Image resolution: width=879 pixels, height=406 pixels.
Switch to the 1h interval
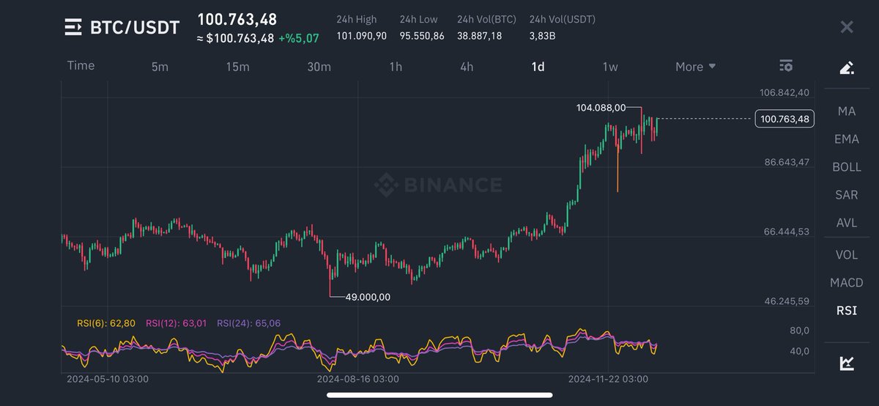[396, 67]
